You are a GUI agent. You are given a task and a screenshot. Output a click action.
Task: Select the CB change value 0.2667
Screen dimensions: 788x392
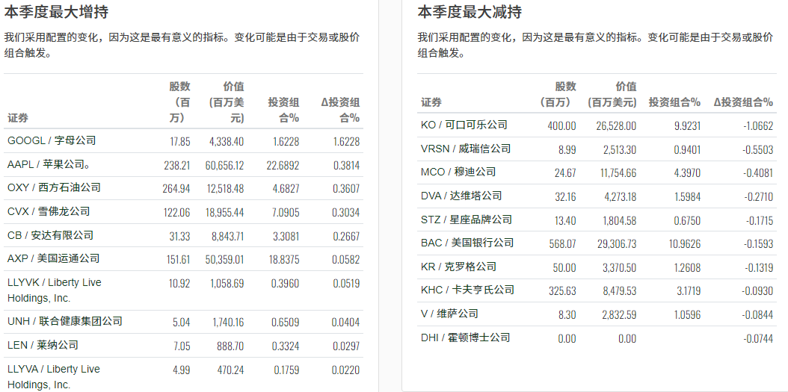(346, 236)
